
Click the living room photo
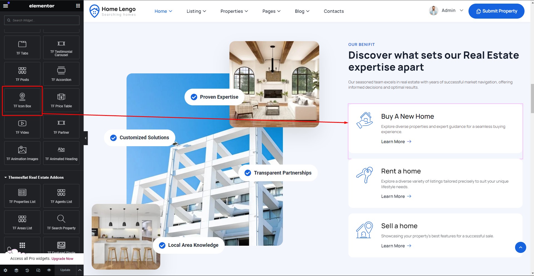(274, 84)
